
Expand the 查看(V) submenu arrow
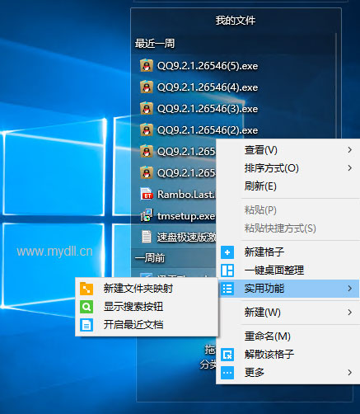[349, 150]
